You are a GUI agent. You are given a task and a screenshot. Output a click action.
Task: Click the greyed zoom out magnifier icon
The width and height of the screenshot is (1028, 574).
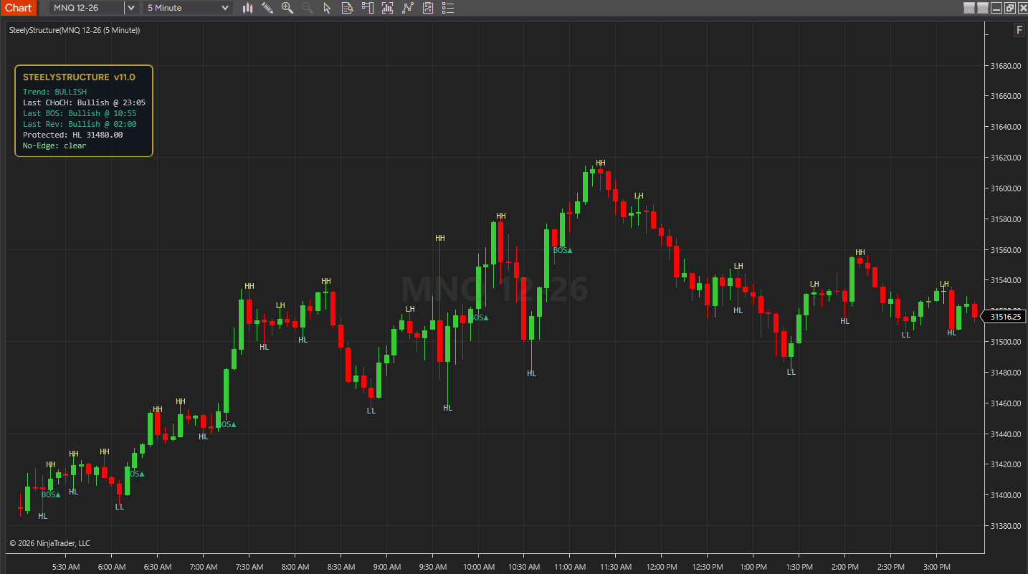point(308,8)
